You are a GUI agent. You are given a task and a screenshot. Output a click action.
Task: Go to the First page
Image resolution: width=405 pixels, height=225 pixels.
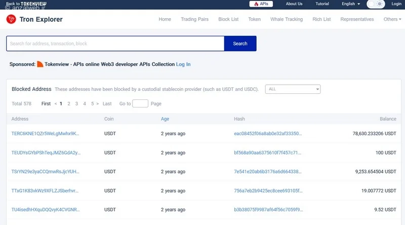click(x=46, y=104)
